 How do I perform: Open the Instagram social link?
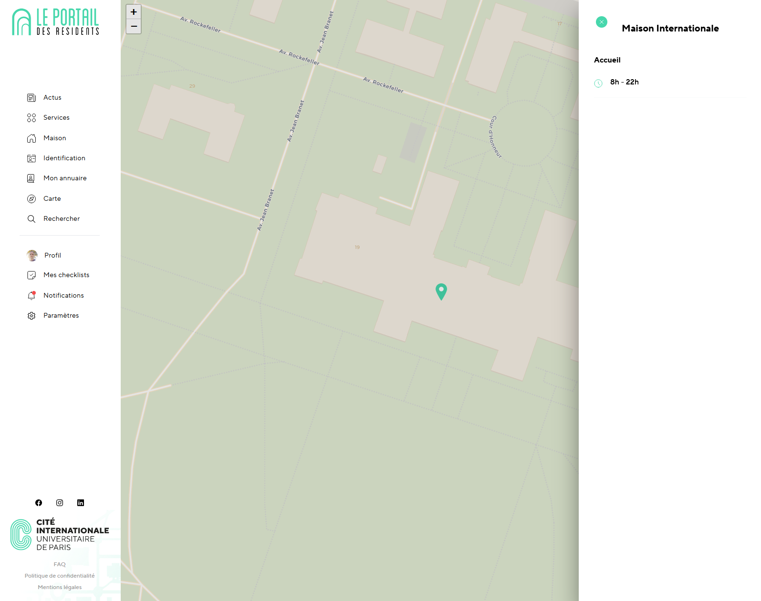click(60, 503)
